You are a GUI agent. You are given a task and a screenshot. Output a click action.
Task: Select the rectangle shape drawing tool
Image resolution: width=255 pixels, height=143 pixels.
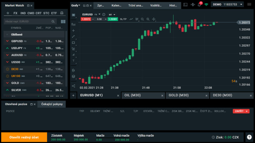[x=73, y=42]
